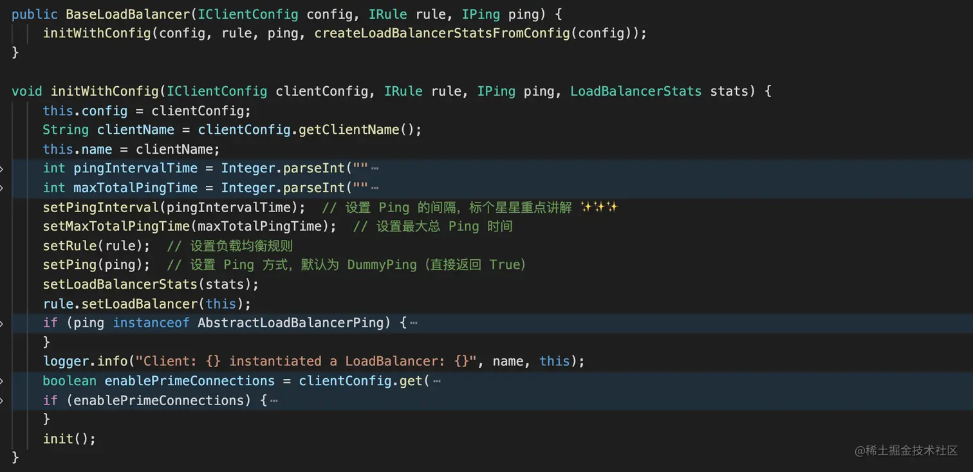Click the init(); call

(x=69, y=439)
